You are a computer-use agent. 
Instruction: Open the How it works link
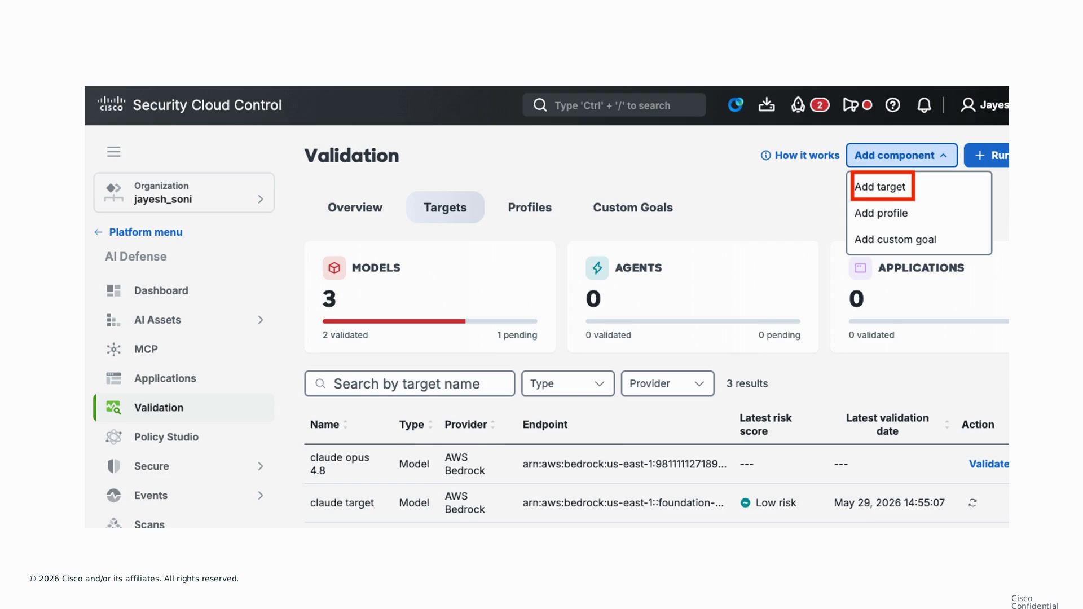(800, 155)
